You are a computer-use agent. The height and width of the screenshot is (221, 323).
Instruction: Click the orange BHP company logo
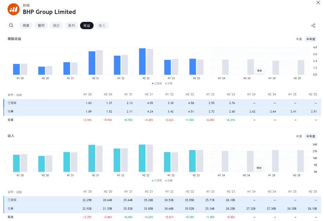(13, 9)
